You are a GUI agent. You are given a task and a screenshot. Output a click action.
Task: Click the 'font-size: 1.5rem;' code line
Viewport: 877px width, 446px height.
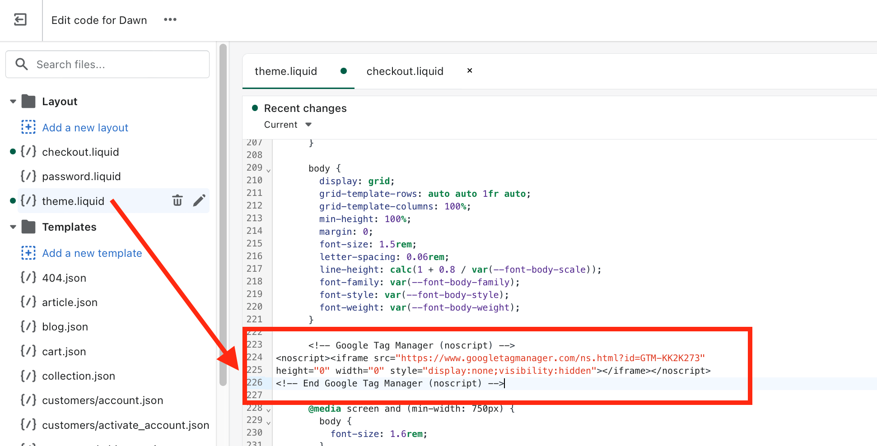click(x=368, y=244)
